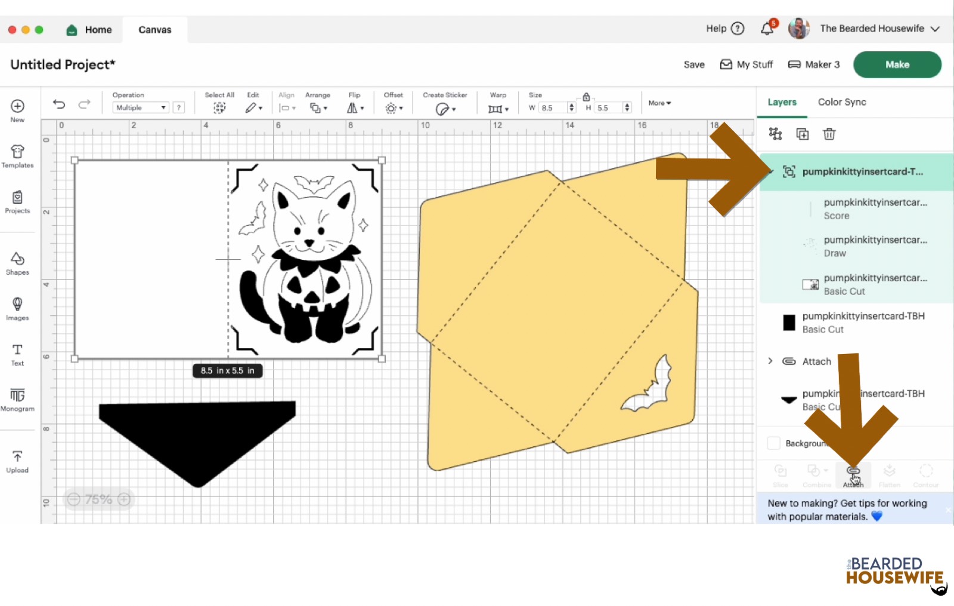Open the More toolbar dropdown
Screen dimensions: 954x606
pos(659,103)
